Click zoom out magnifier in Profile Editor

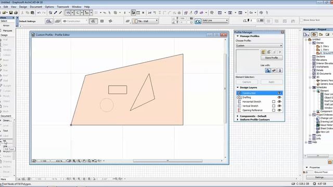click(79, 161)
